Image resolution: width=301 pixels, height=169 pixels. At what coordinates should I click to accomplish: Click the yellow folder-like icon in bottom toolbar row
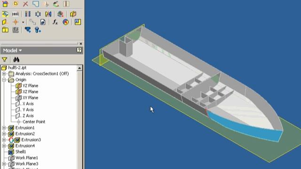[x=5, y=30]
